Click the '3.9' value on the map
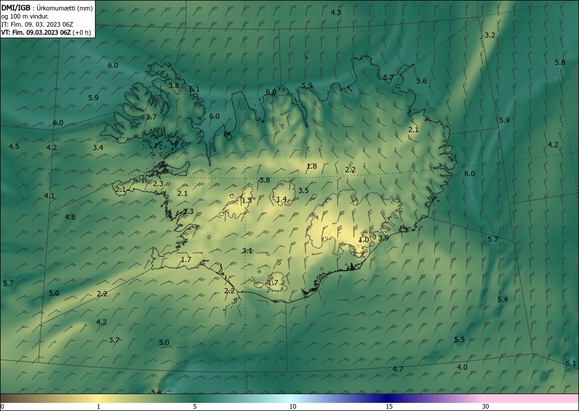 coord(383,238)
